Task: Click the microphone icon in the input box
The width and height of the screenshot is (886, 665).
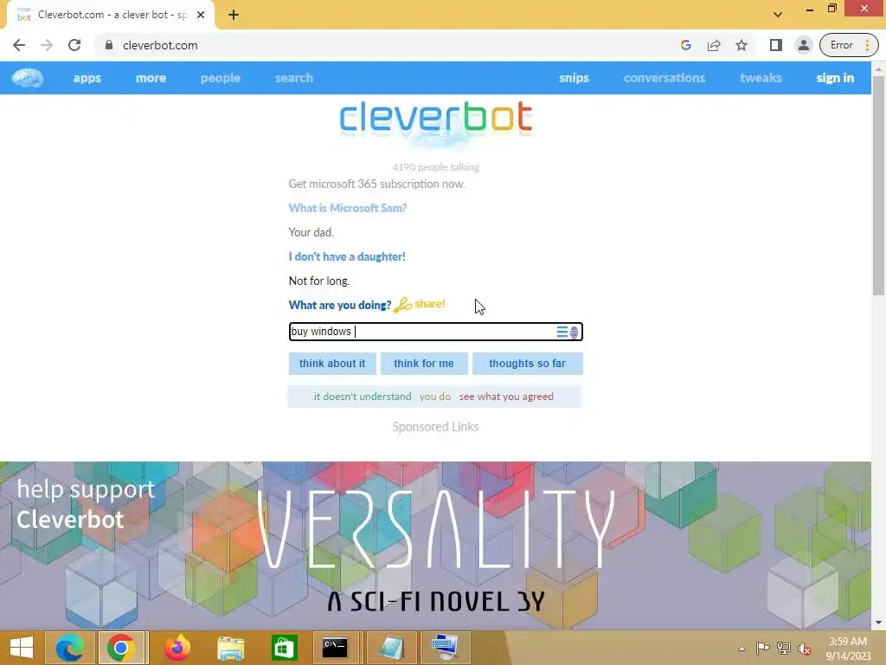Action: [x=575, y=332]
